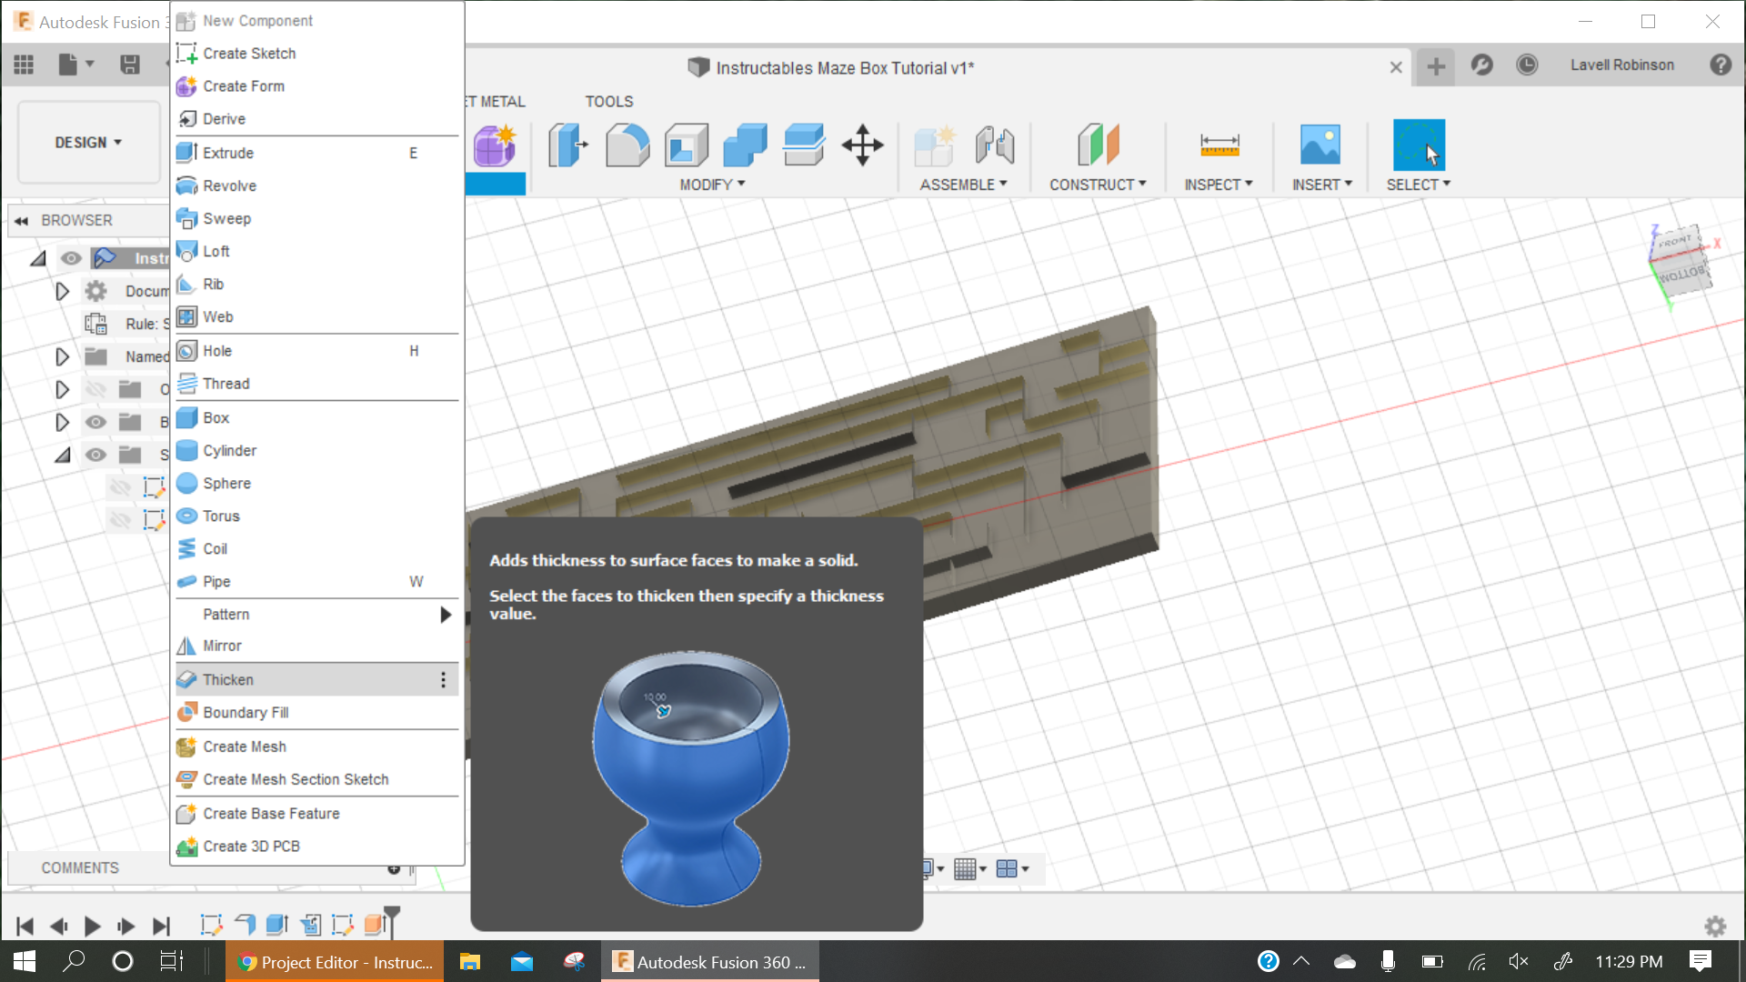Screen dimensions: 1746x982
Task: Click the Offset Plane construct icon
Action: tap(1098, 145)
